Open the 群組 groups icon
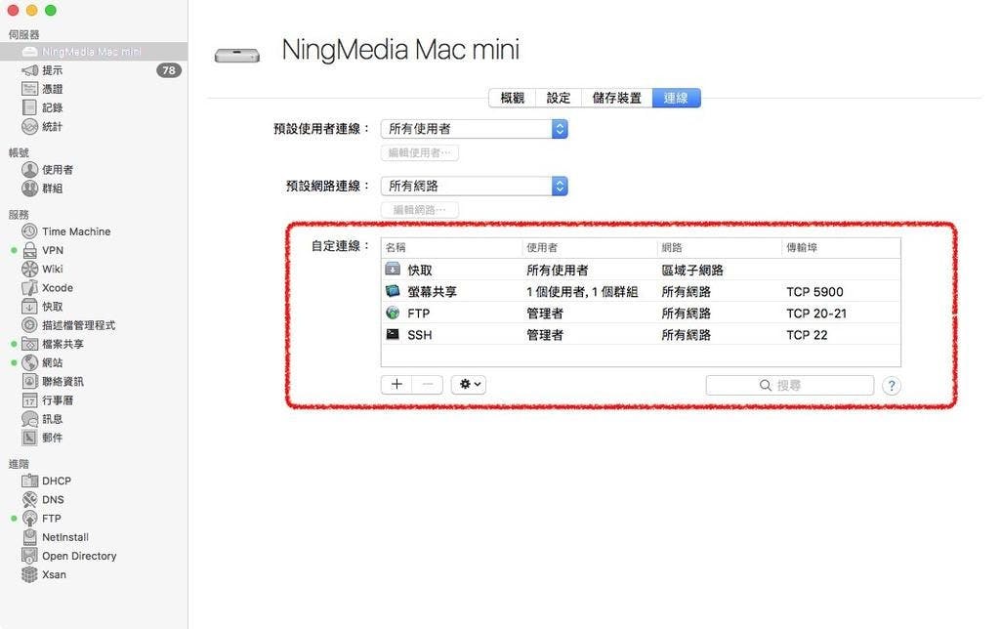Image resolution: width=1000 pixels, height=629 pixels. (x=30, y=189)
